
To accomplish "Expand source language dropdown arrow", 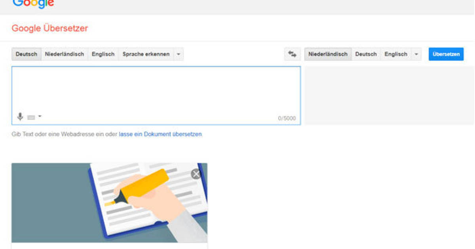I will (x=179, y=54).
